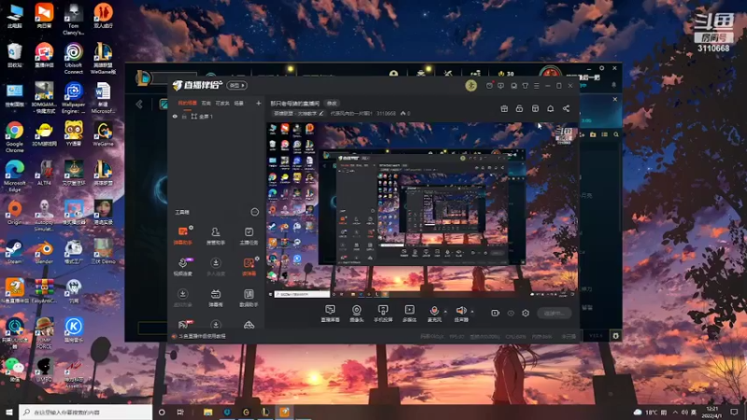Click the taskbar search box

click(x=85, y=412)
